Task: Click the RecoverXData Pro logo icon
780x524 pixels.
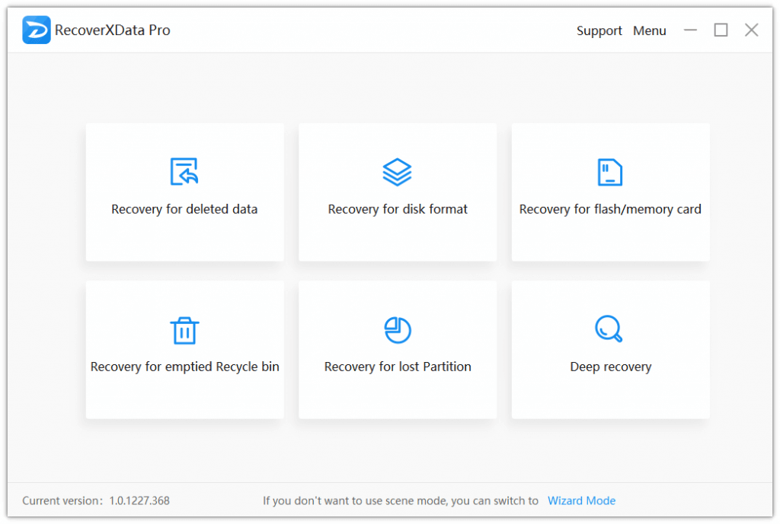Action: (37, 30)
